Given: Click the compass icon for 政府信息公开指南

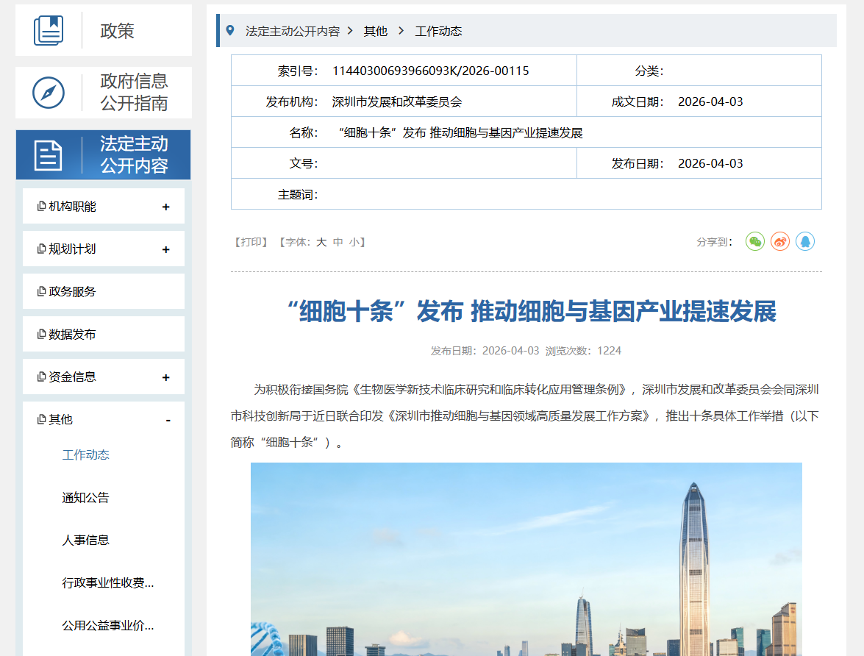Looking at the screenshot, I should click(x=49, y=93).
